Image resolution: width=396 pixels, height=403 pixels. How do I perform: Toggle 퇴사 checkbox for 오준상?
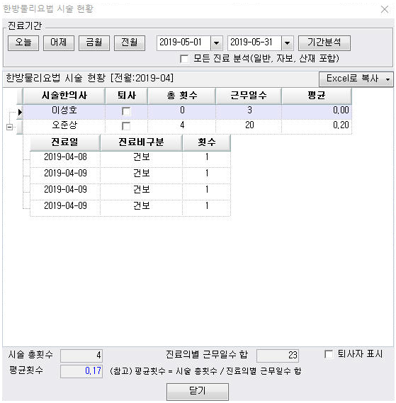pyautogui.click(x=126, y=126)
